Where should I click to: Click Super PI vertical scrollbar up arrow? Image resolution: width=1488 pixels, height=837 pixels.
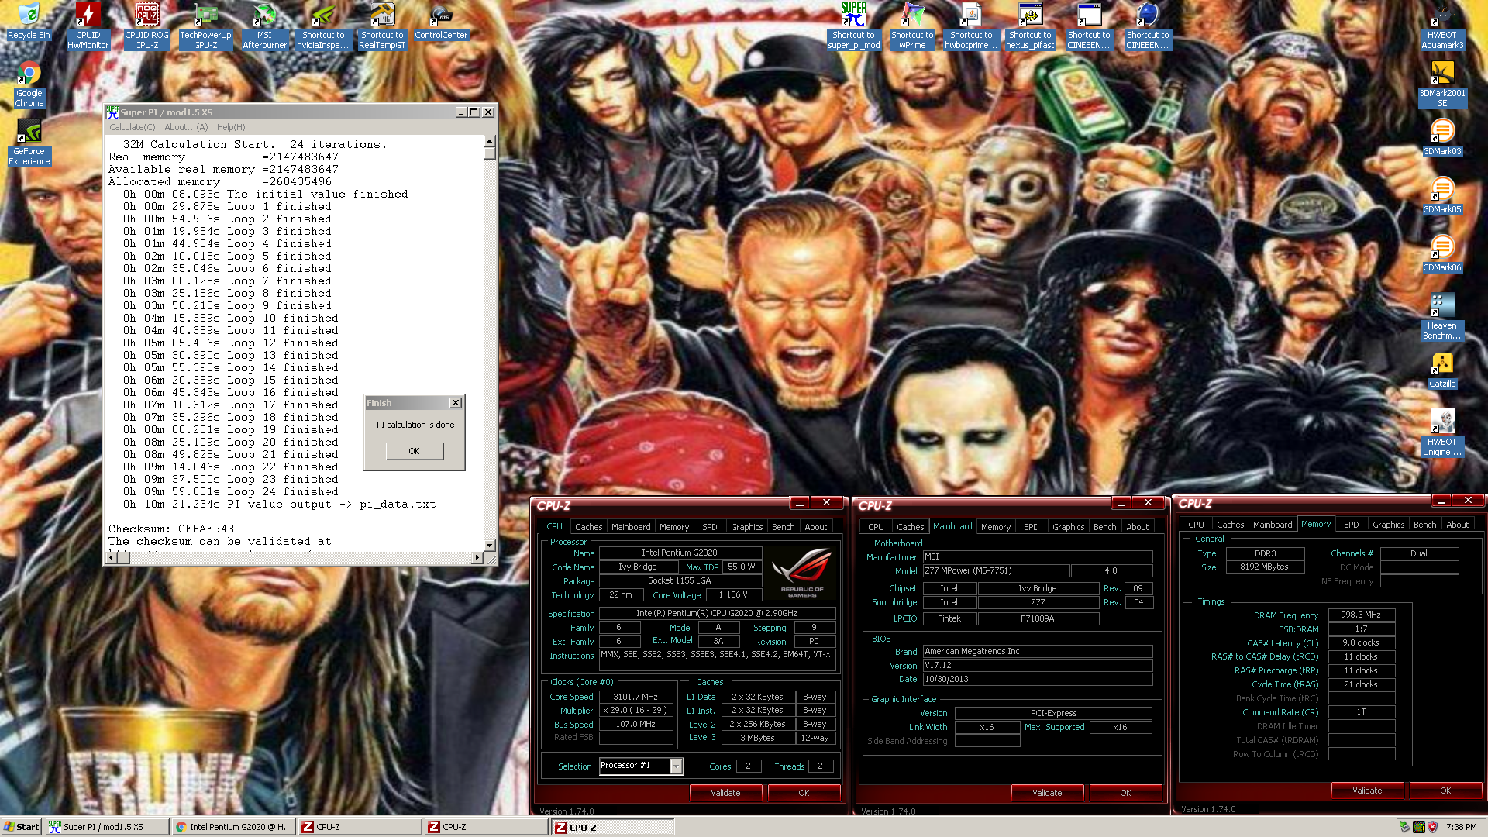pyautogui.click(x=490, y=141)
